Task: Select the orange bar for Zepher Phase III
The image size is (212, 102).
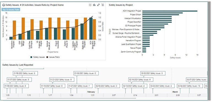Action: click(x=68, y=30)
